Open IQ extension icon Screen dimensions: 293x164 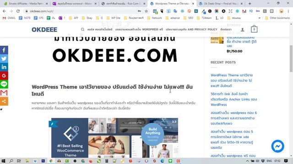coord(251,11)
